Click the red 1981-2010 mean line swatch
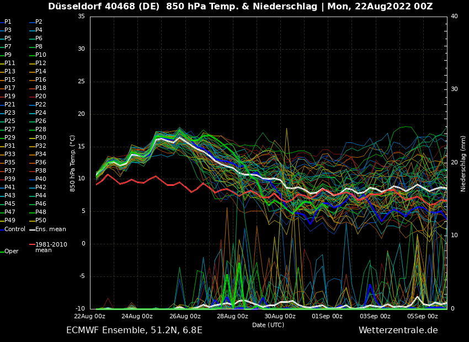The height and width of the screenshot is (342, 469). (32, 244)
